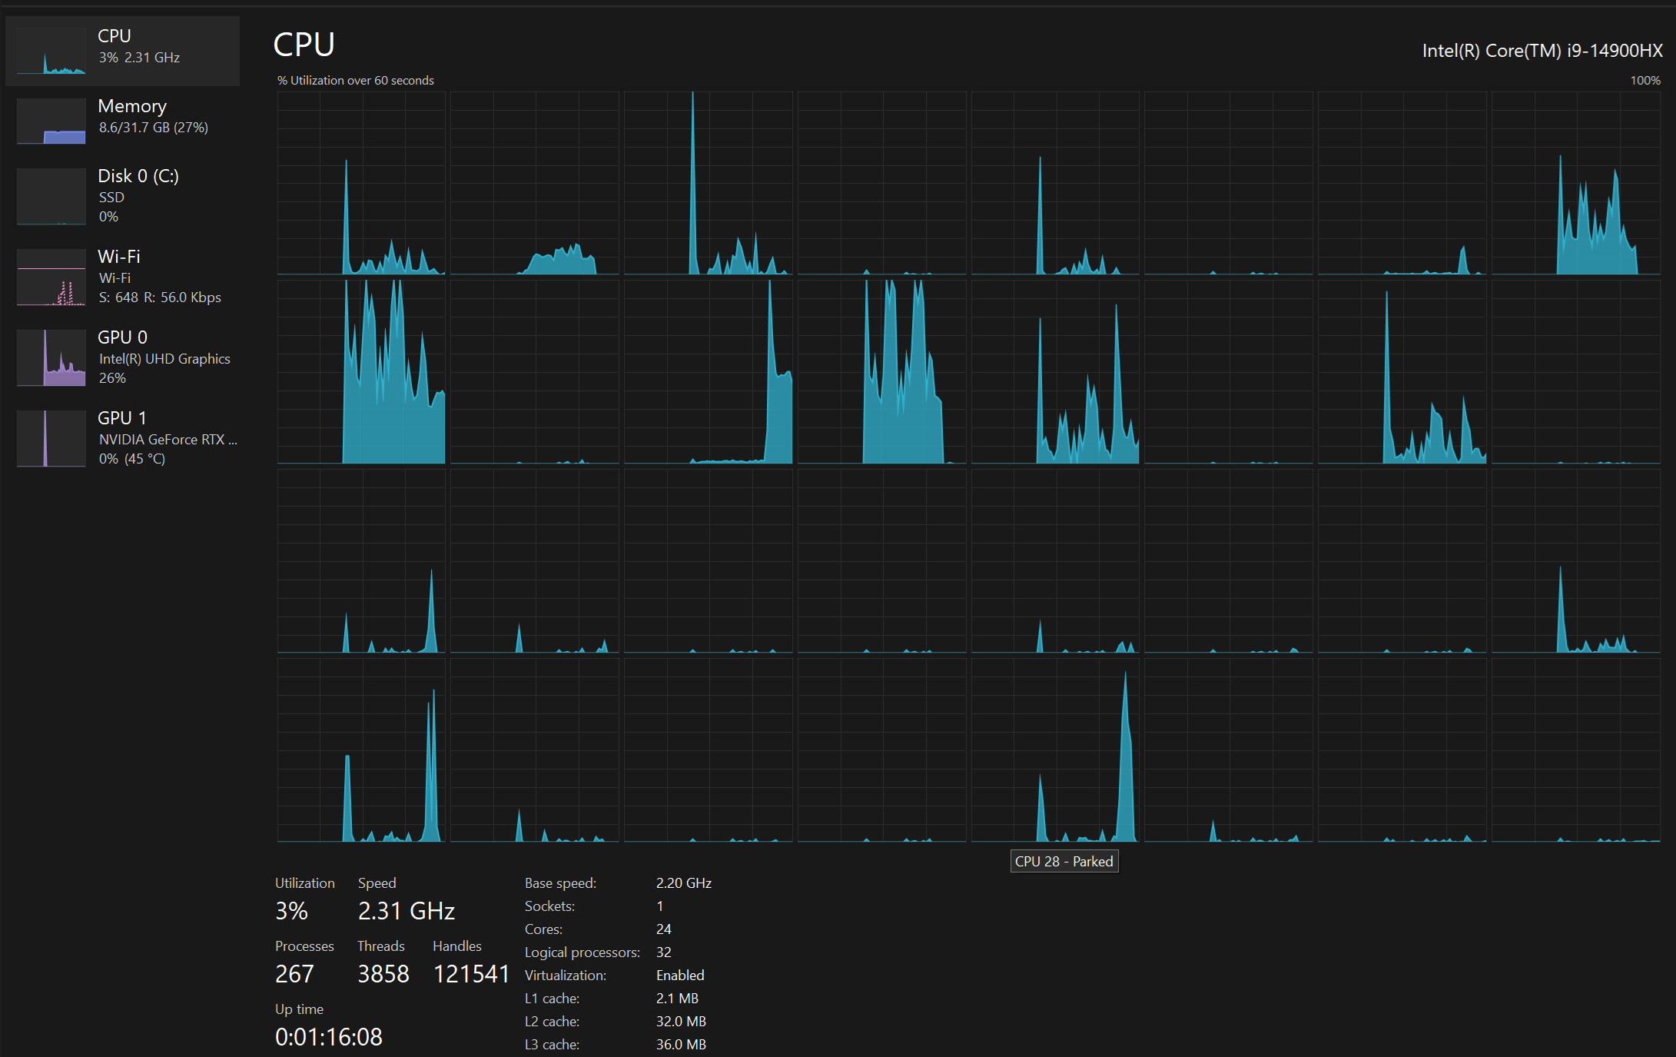This screenshot has width=1676, height=1057.
Task: Click the Utilization 3% value
Action: click(x=291, y=911)
